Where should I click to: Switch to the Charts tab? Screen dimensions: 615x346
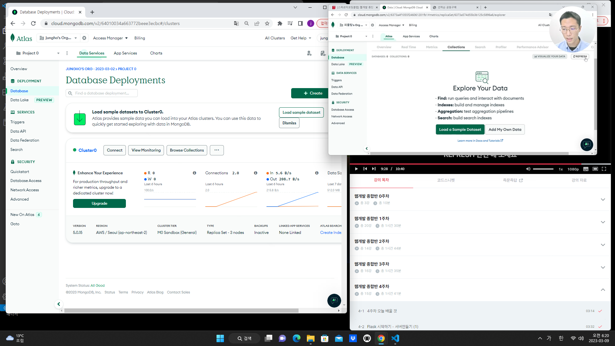pyautogui.click(x=156, y=53)
